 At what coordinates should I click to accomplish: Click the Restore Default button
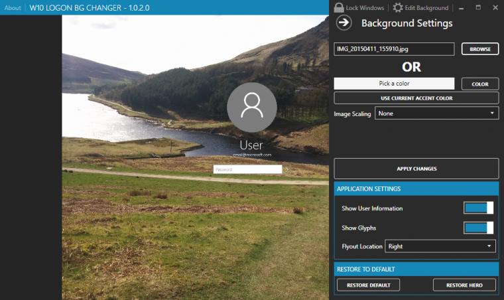[368, 285]
